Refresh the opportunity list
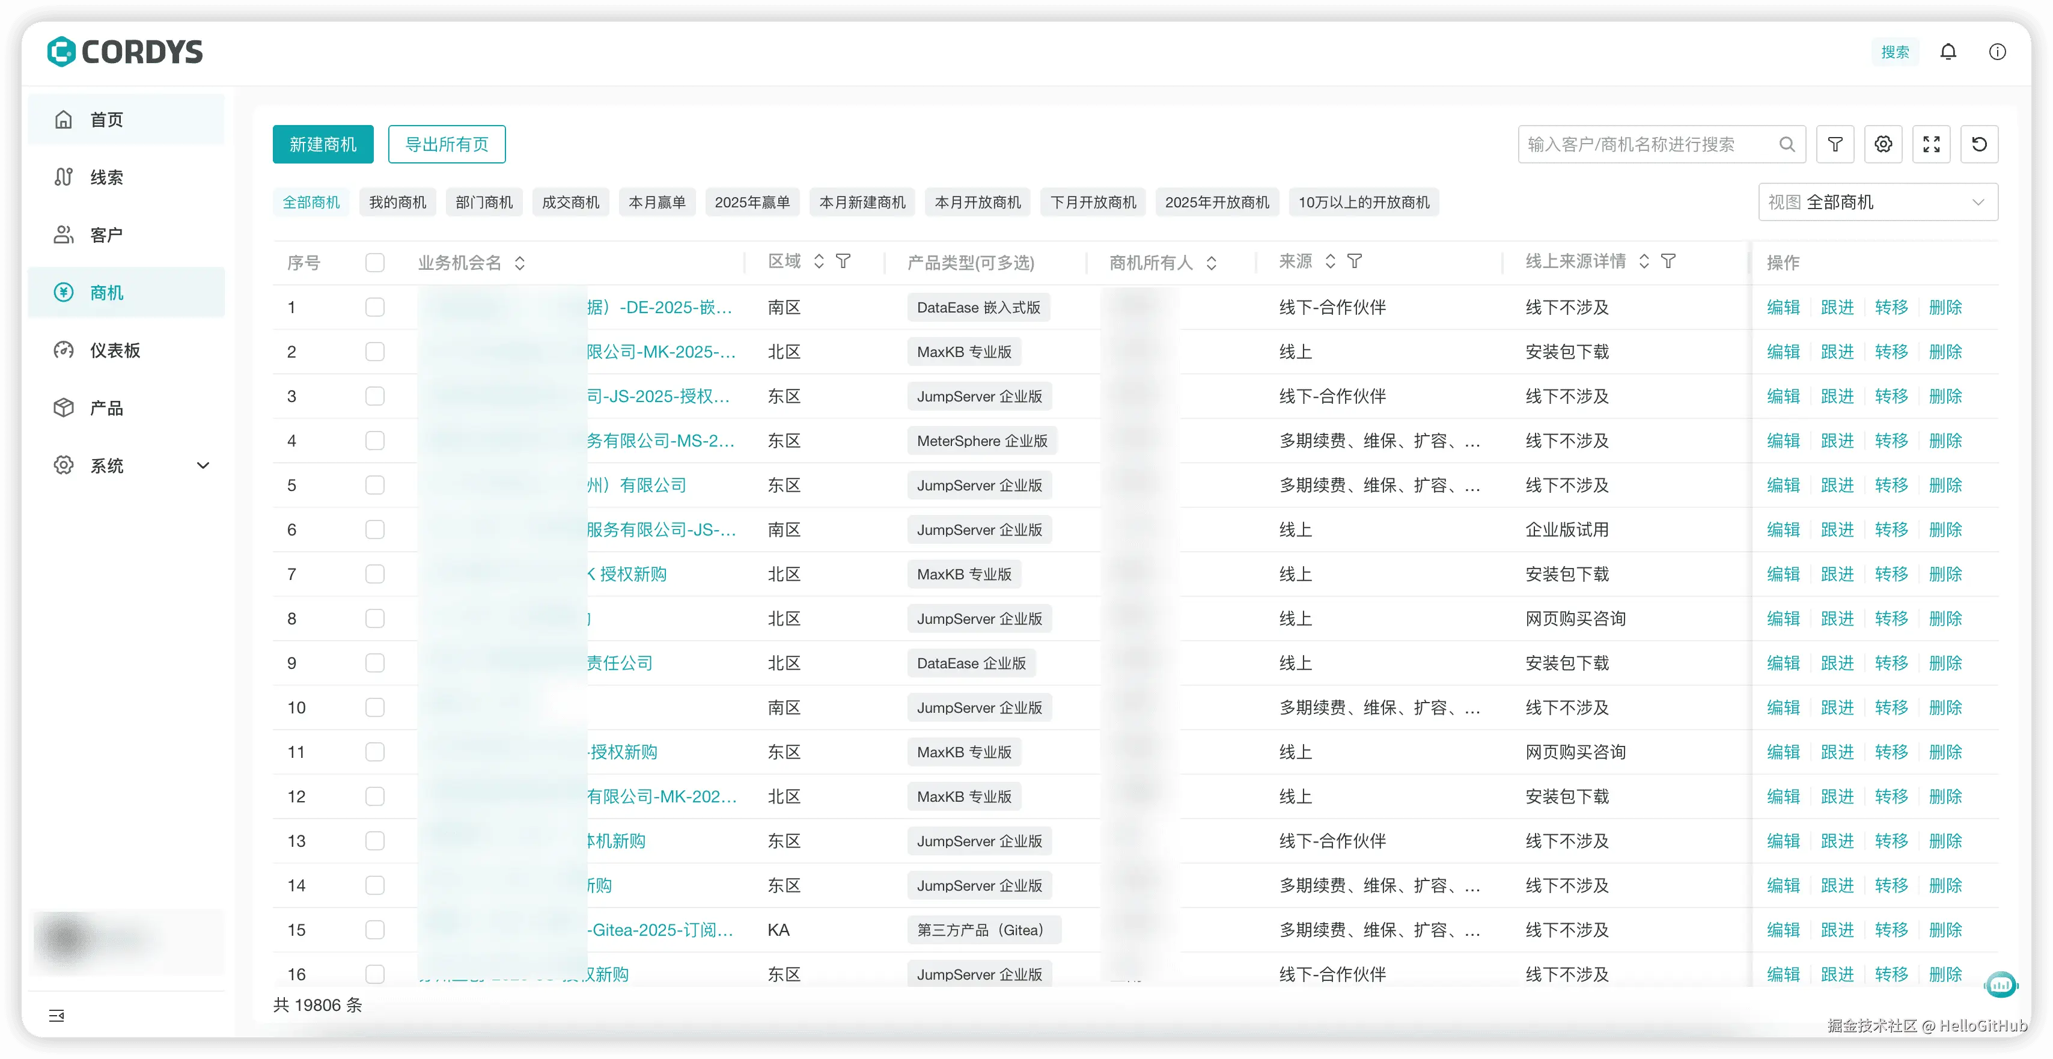Screen dimensions: 2053x1059 click(x=1979, y=144)
